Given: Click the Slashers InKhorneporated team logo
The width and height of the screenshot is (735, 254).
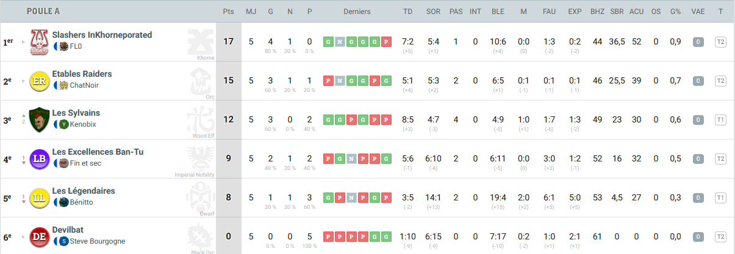Looking at the screenshot, I should [x=39, y=42].
